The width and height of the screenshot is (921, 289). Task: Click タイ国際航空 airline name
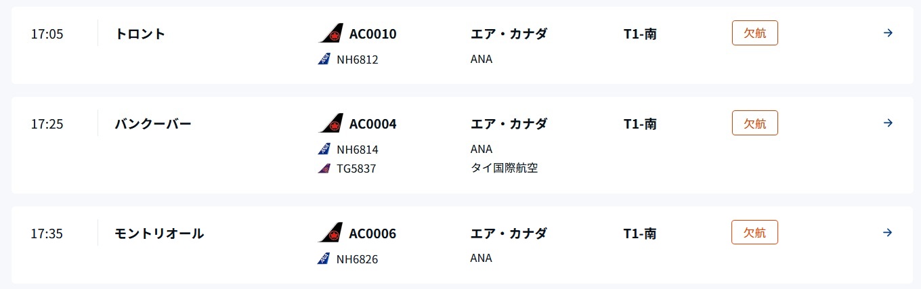tap(504, 168)
